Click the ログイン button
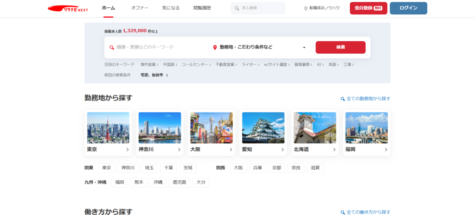 pyautogui.click(x=408, y=8)
